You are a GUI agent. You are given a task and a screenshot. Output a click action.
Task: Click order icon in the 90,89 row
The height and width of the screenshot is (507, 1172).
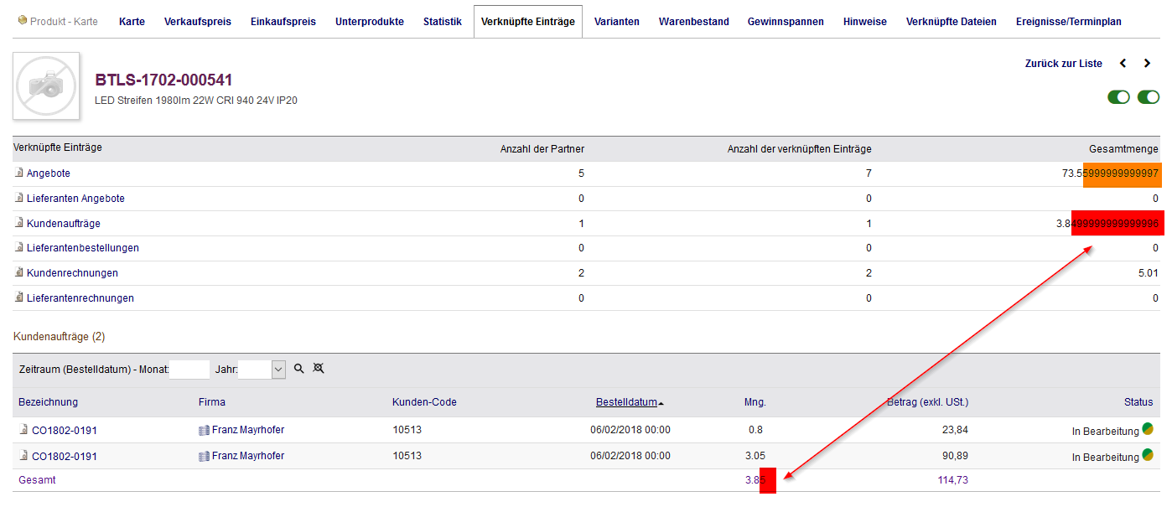pyautogui.click(x=23, y=456)
